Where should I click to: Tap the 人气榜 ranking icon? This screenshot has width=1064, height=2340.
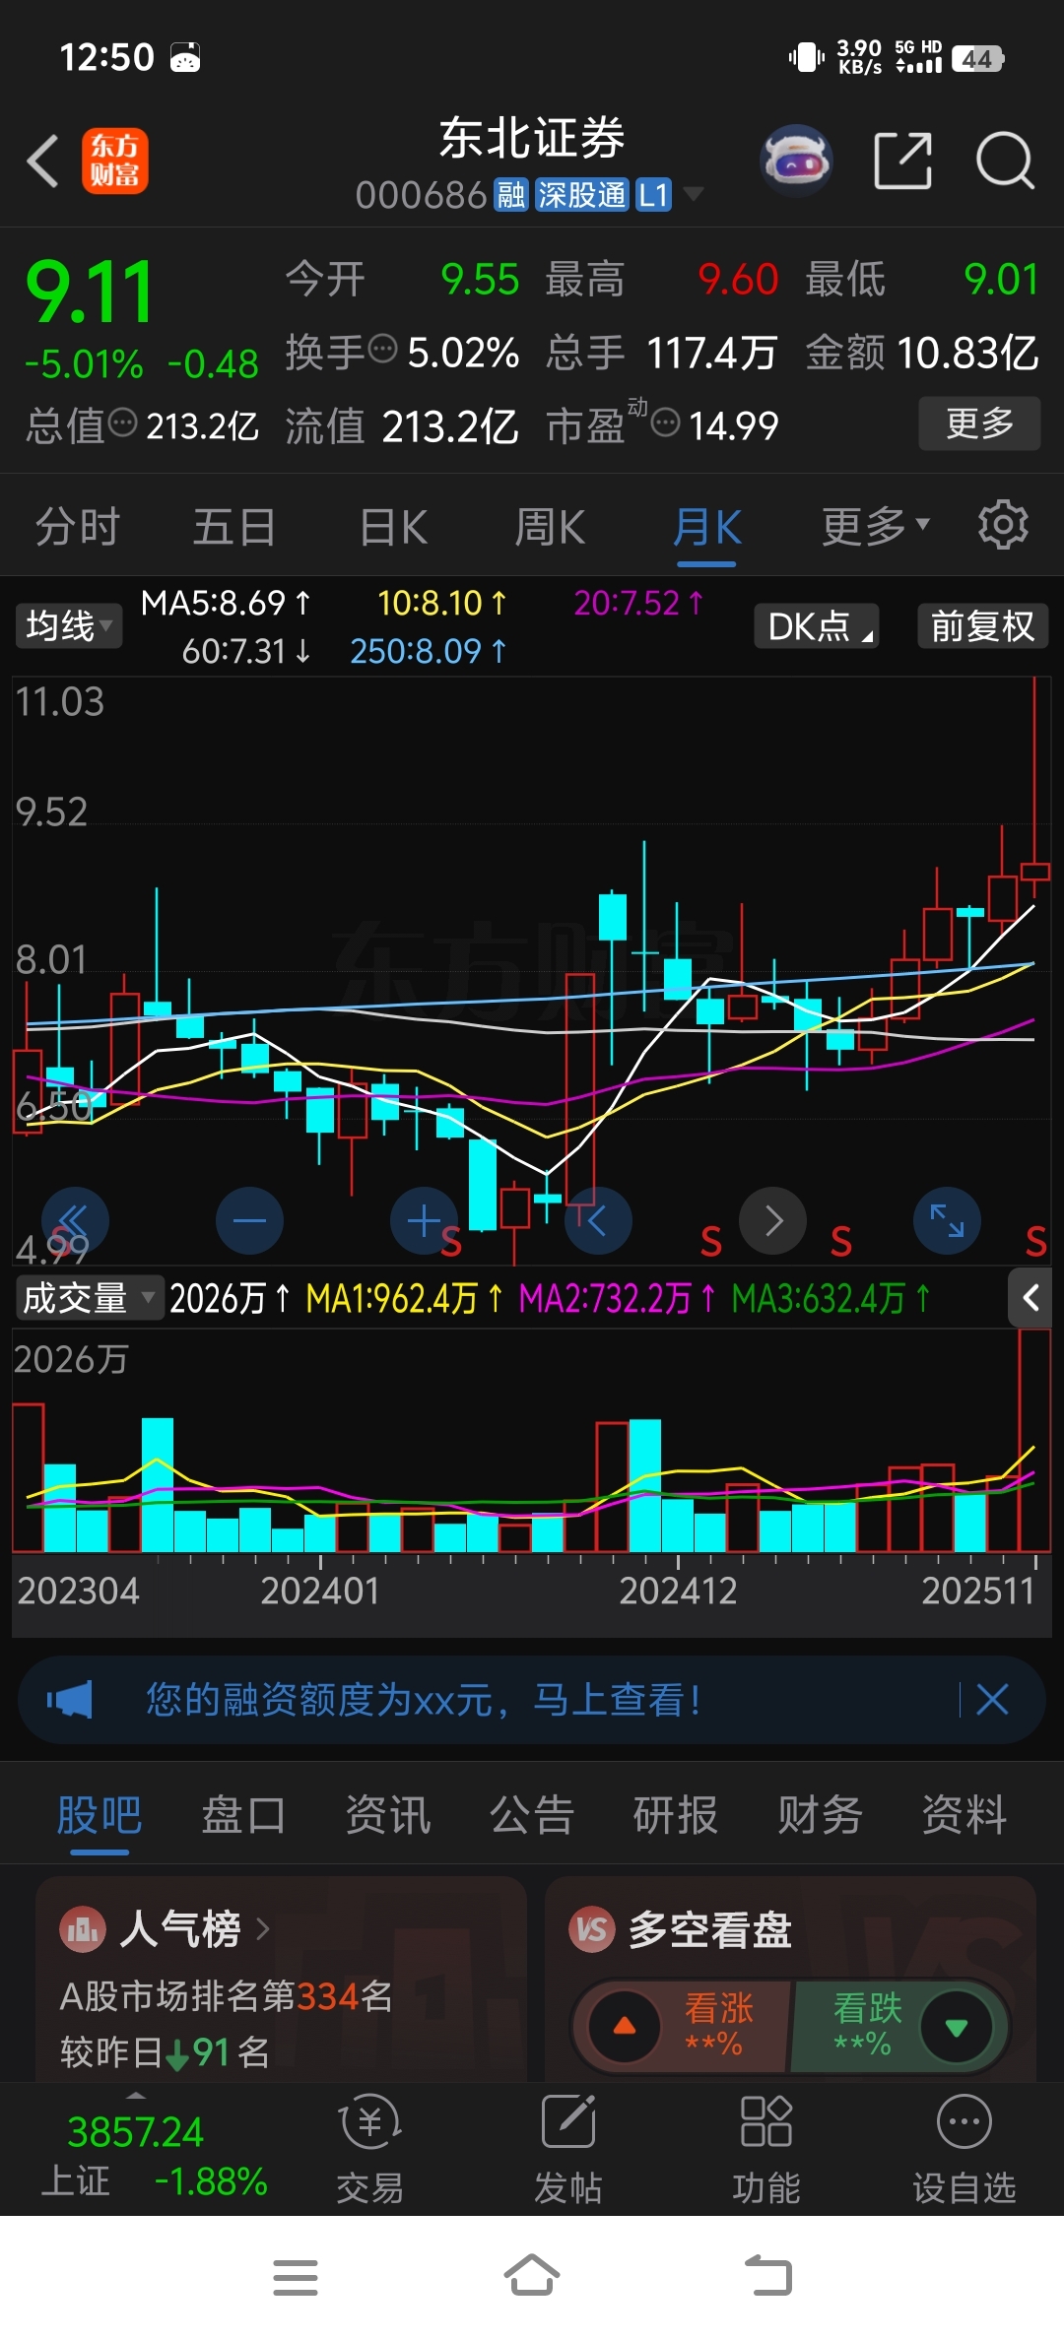coord(83,1929)
